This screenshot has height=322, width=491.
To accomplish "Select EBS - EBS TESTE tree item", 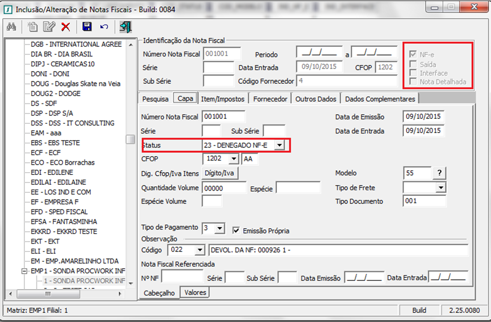I will point(55,143).
